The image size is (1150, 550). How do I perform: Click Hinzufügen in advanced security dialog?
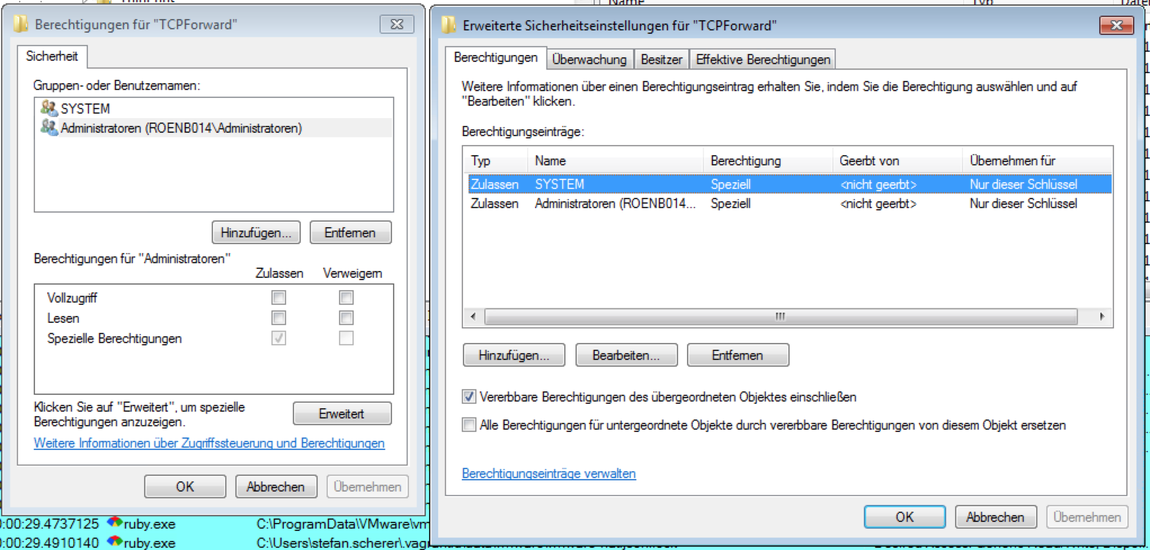coord(514,355)
